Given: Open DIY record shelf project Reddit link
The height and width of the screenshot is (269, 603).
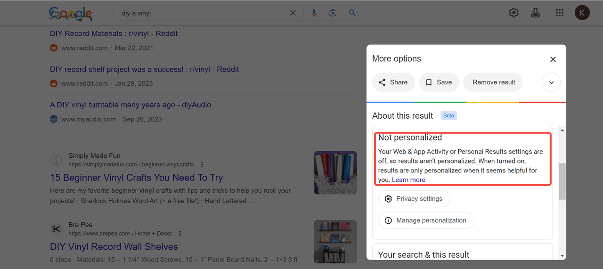Looking at the screenshot, I should coord(144,69).
